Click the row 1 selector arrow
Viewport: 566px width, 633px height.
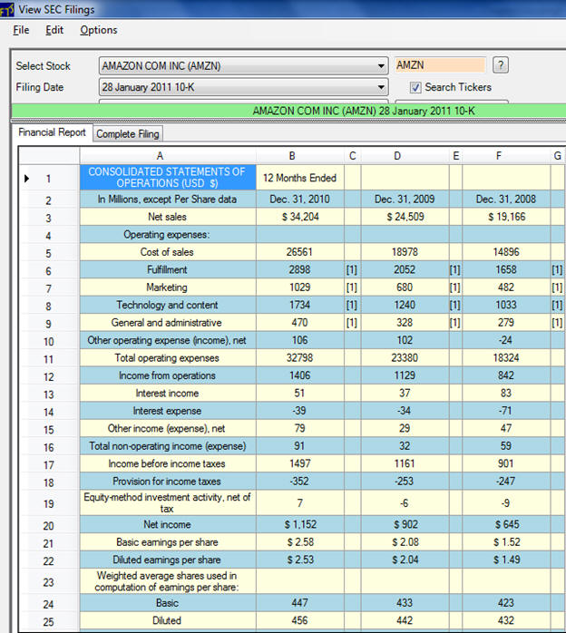click(x=26, y=178)
